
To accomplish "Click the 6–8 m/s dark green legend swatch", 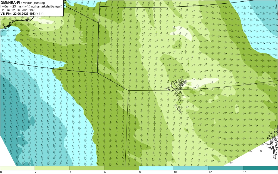I will (122, 168).
